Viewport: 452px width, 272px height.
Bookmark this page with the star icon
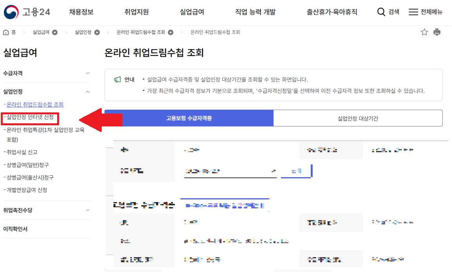click(x=425, y=32)
